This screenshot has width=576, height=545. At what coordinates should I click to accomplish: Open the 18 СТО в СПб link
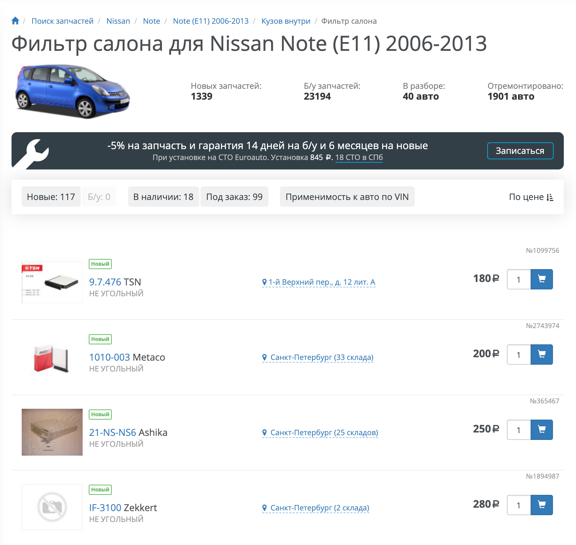[x=359, y=158]
